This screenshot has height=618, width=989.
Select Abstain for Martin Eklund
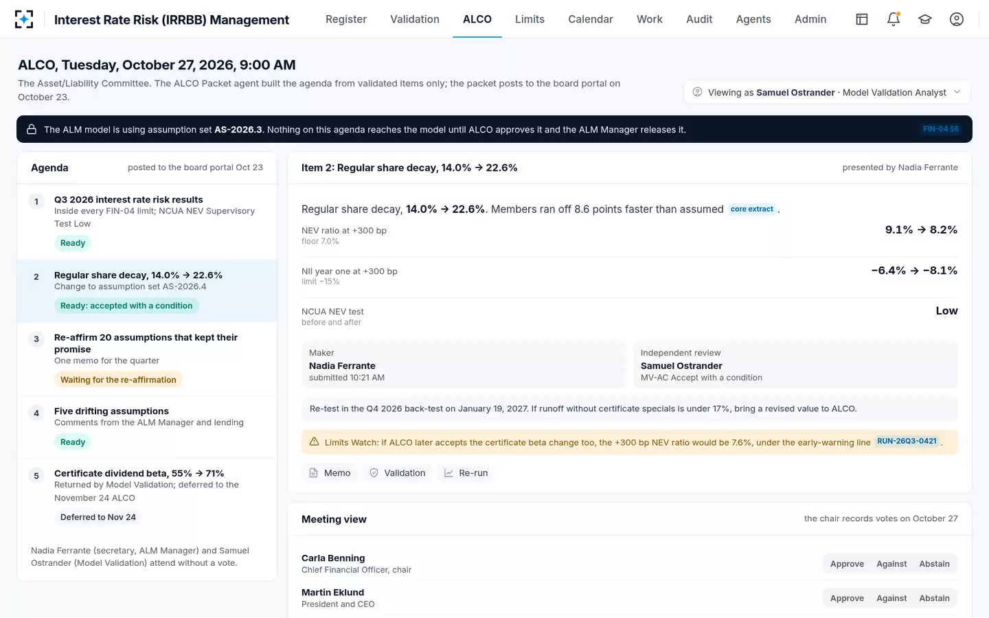pyautogui.click(x=934, y=598)
